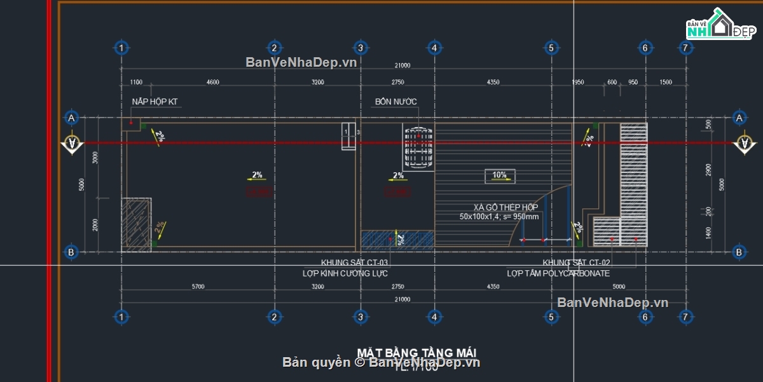763x382 pixels.
Task: Click grid bubble 3 above the plan
Action: (360, 48)
